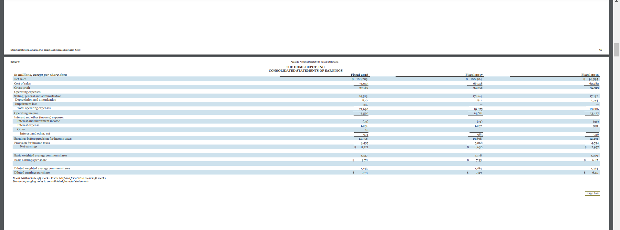This screenshot has height=230, width=620.
Task: Click the habitat.inkling.com URL text
Action: pyautogui.click(x=46, y=50)
